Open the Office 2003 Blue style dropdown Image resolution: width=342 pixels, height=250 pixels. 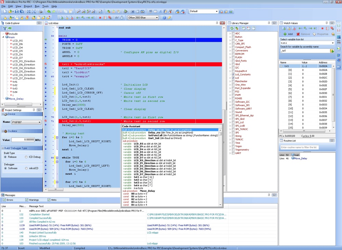point(143,18)
